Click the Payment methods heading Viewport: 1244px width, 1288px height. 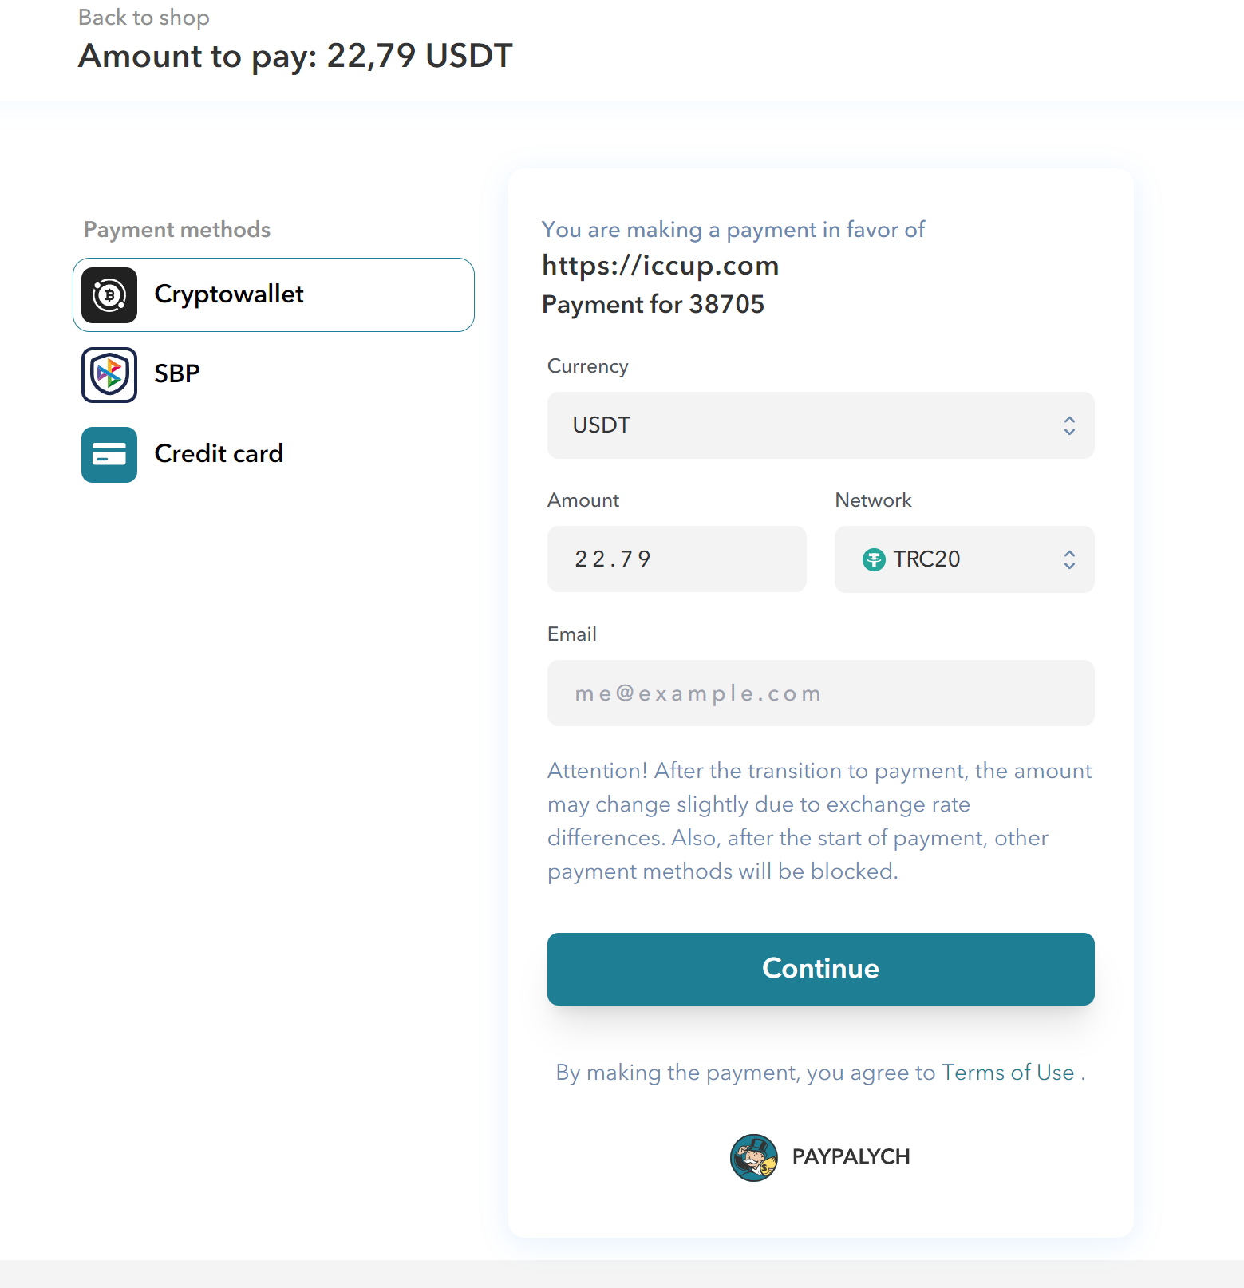click(x=177, y=230)
